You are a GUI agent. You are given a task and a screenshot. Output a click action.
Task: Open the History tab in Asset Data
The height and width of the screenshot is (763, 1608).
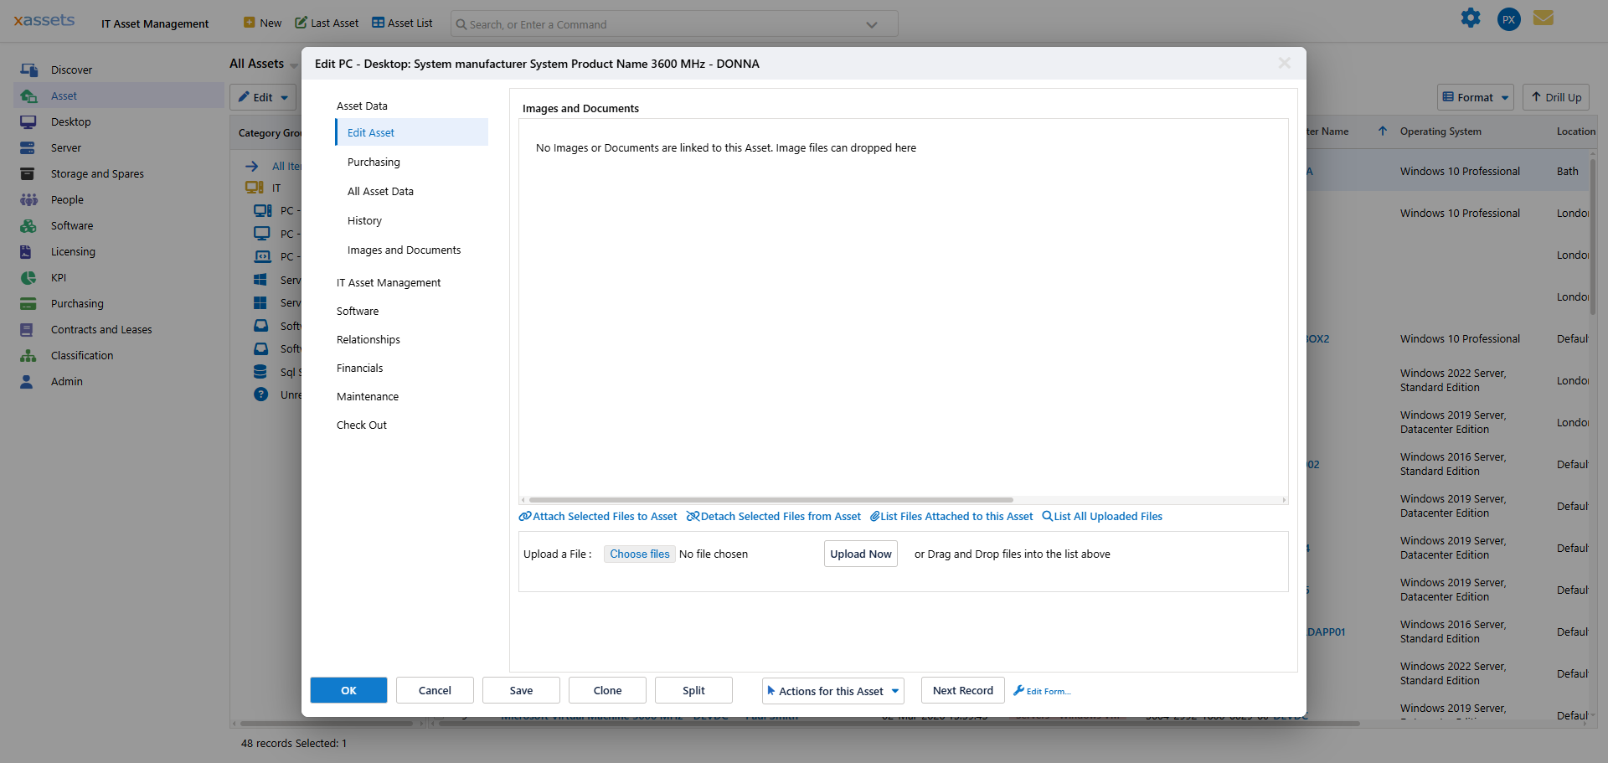[364, 220]
